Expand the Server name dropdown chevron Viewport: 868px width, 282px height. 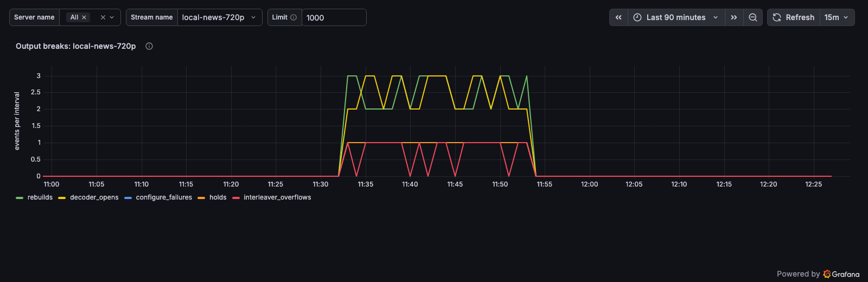tap(112, 17)
